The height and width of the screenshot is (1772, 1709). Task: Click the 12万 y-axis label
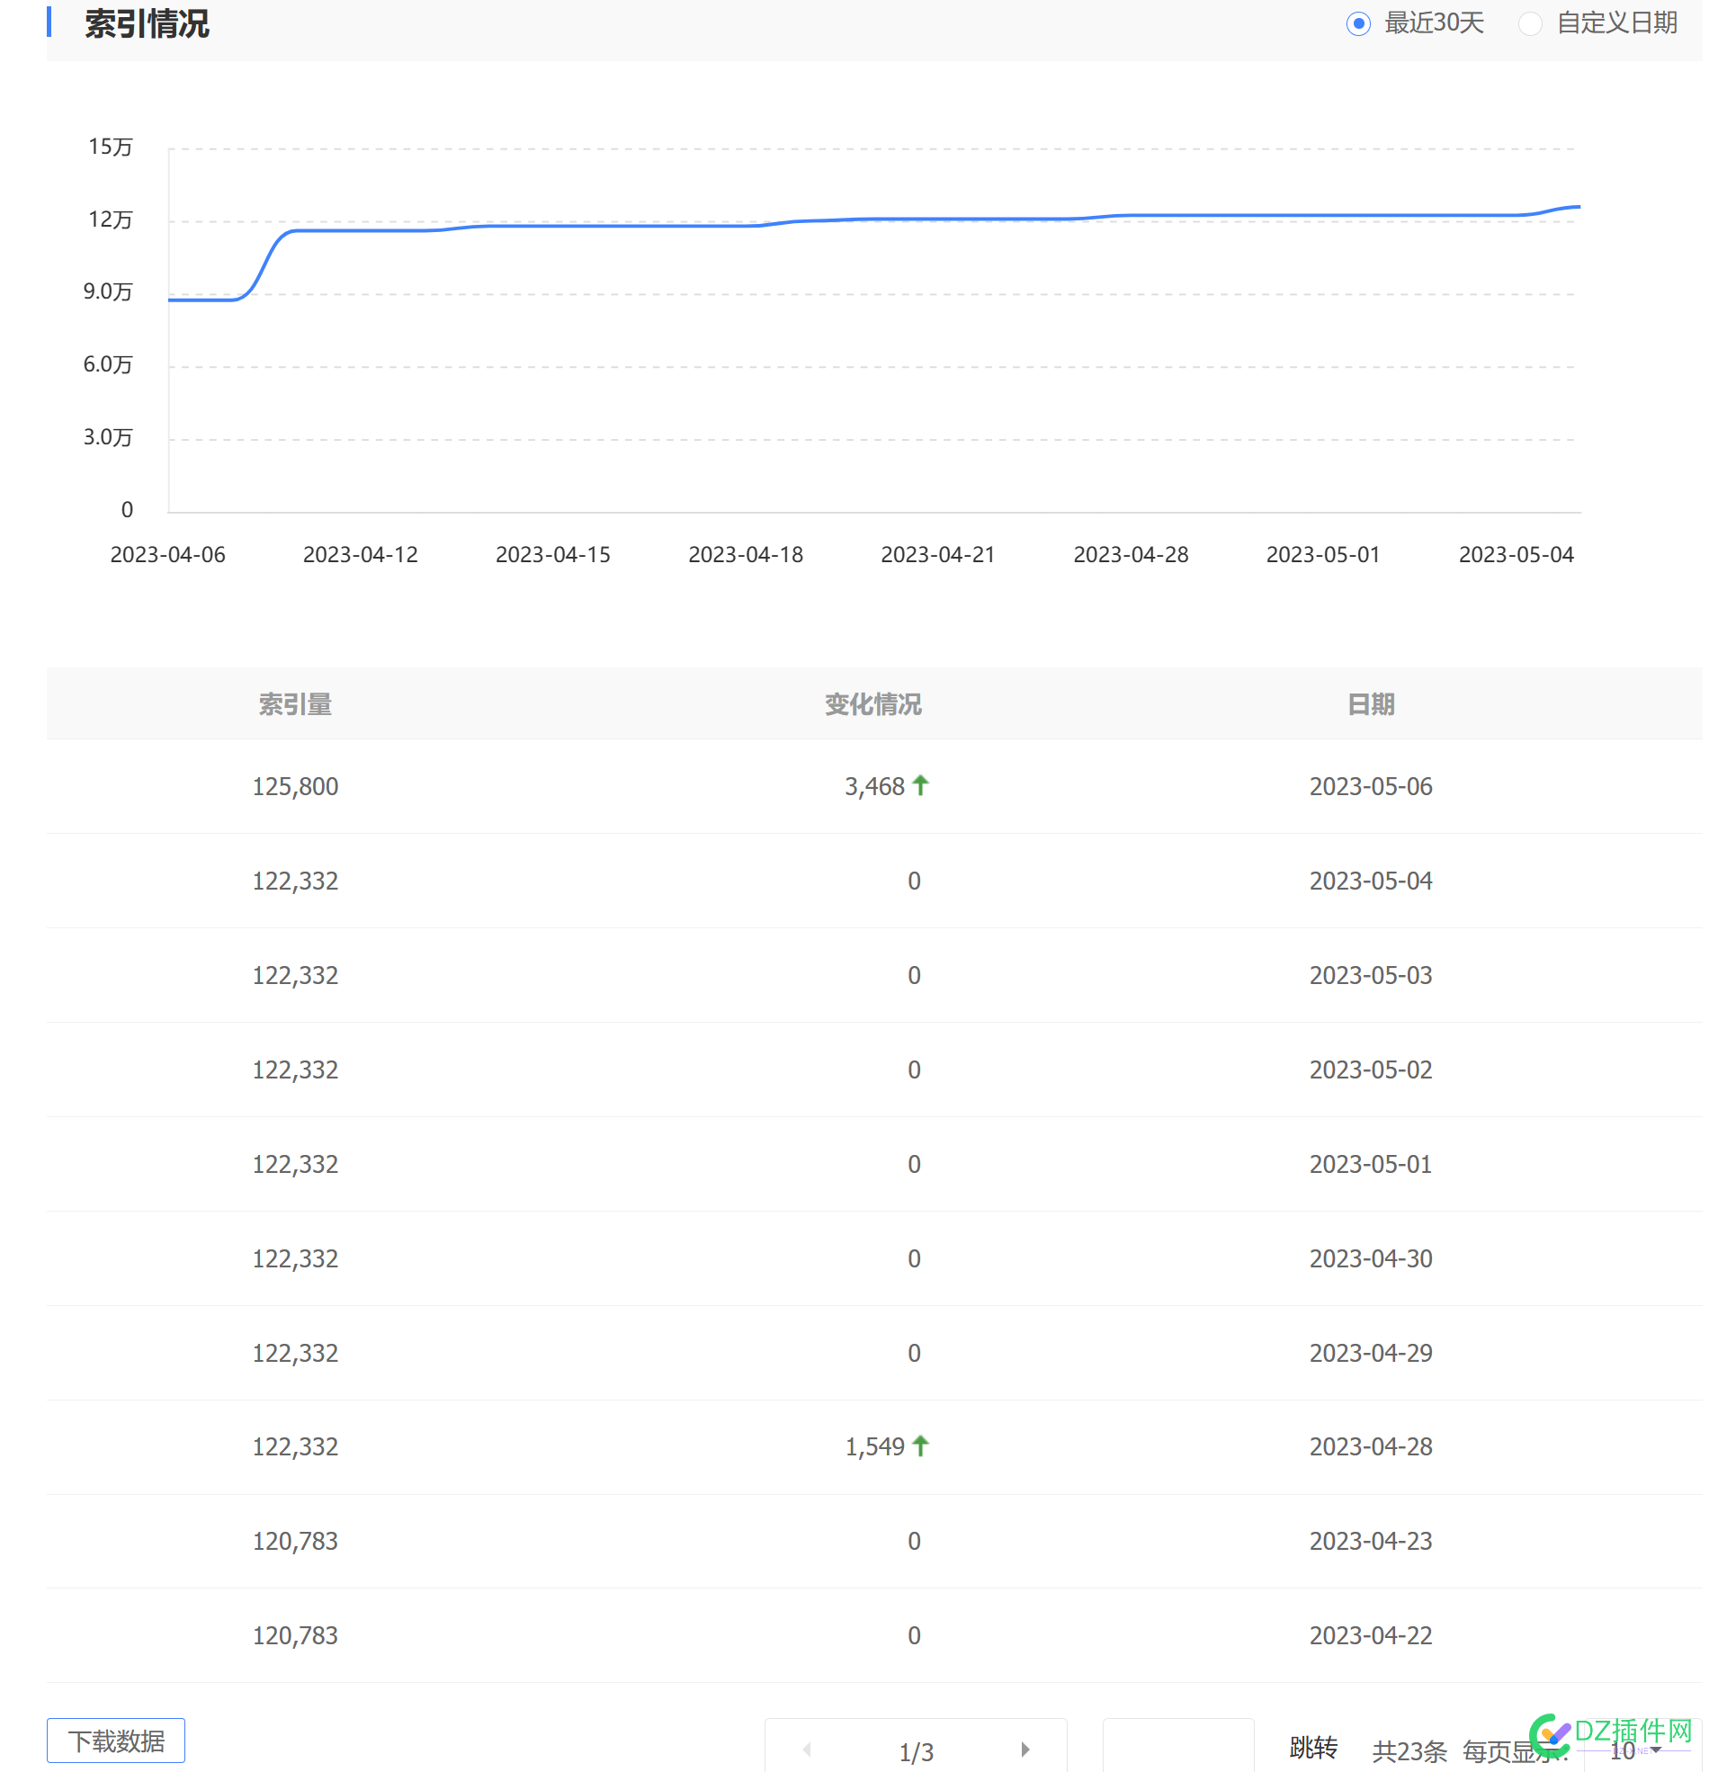tap(111, 219)
